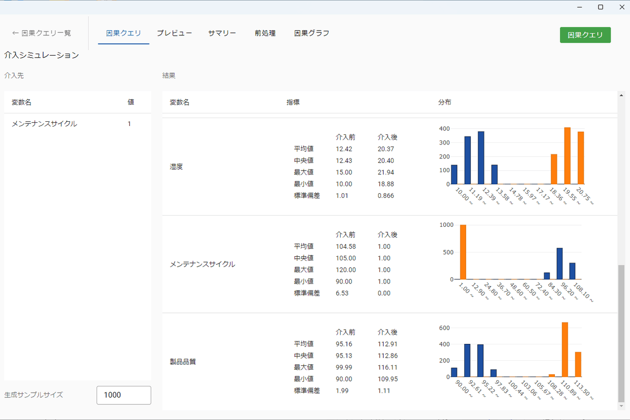Click the 変数名 header in results table
630x420 pixels.
point(180,102)
